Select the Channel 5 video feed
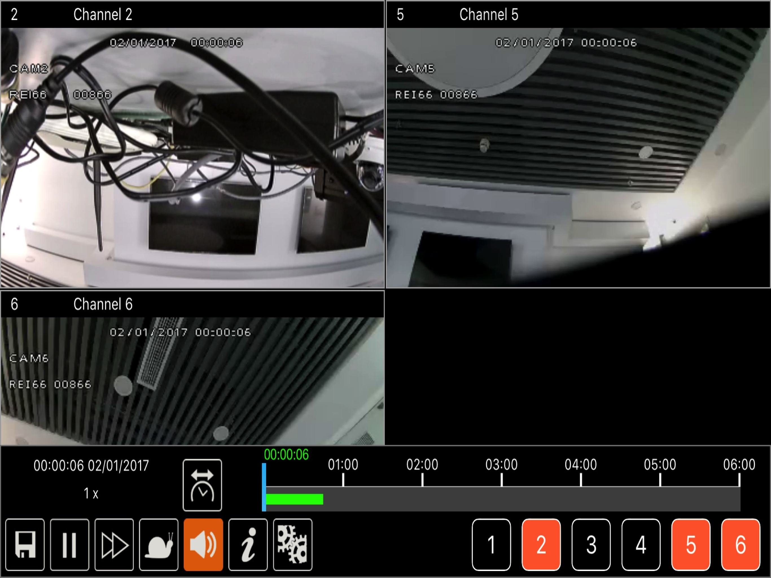Image resolution: width=771 pixels, height=578 pixels. click(578, 157)
